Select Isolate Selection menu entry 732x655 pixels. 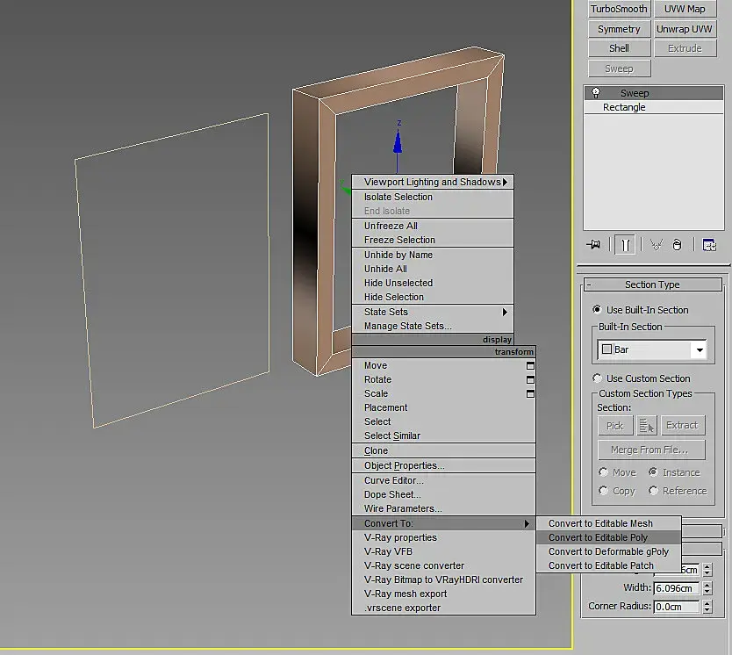(x=433, y=197)
